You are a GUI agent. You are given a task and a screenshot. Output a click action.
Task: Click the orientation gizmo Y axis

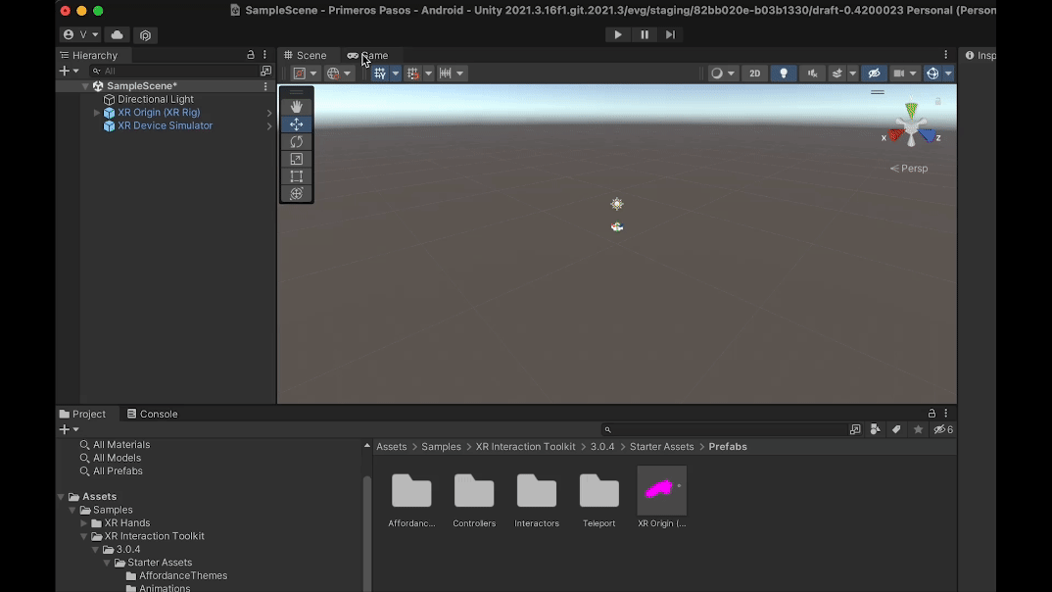pyautogui.click(x=911, y=109)
